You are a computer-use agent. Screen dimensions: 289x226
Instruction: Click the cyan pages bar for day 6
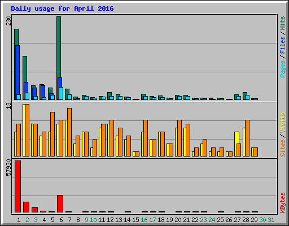tap(61, 93)
